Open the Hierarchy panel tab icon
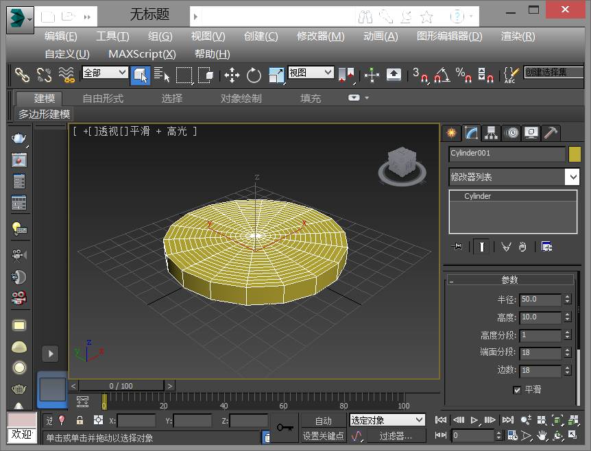591x451 pixels. coord(490,133)
